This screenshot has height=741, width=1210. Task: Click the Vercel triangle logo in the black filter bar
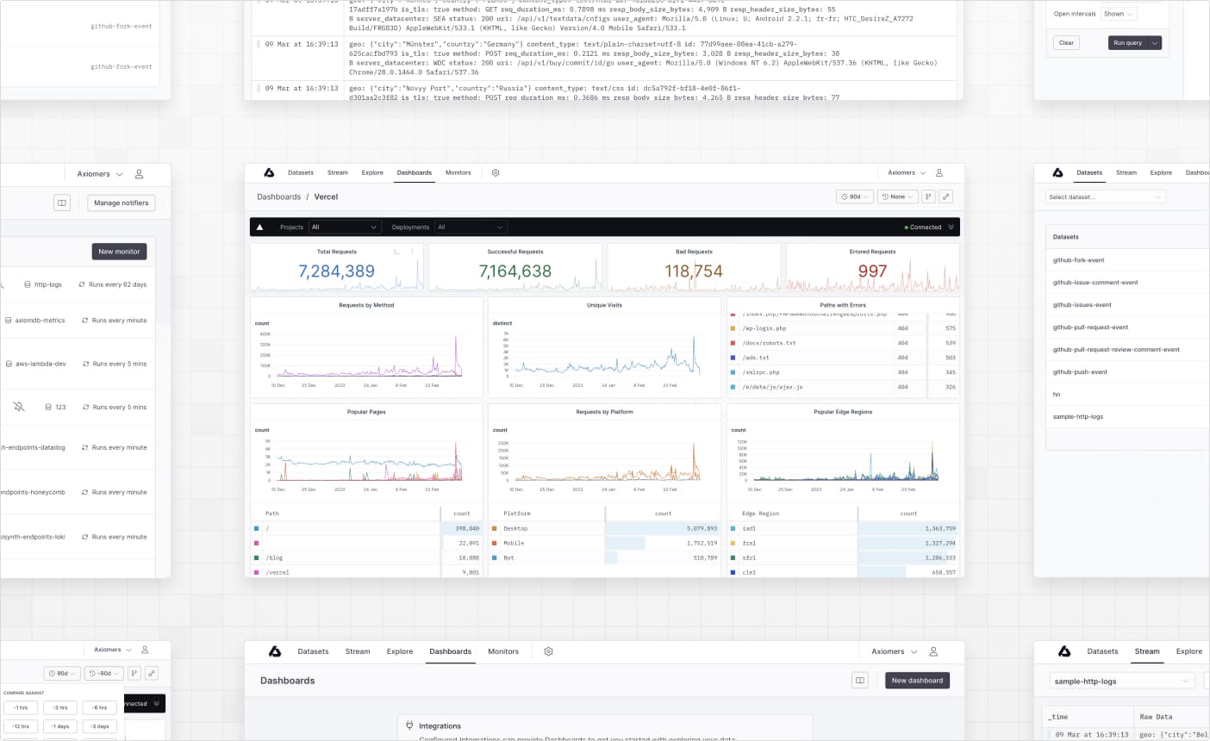pyautogui.click(x=260, y=227)
